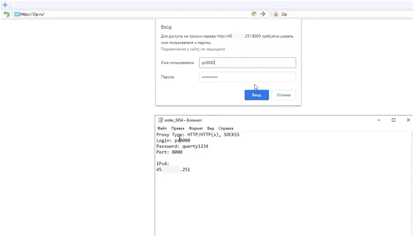
Task: Click the Password line in Notepad text
Action: point(182,146)
